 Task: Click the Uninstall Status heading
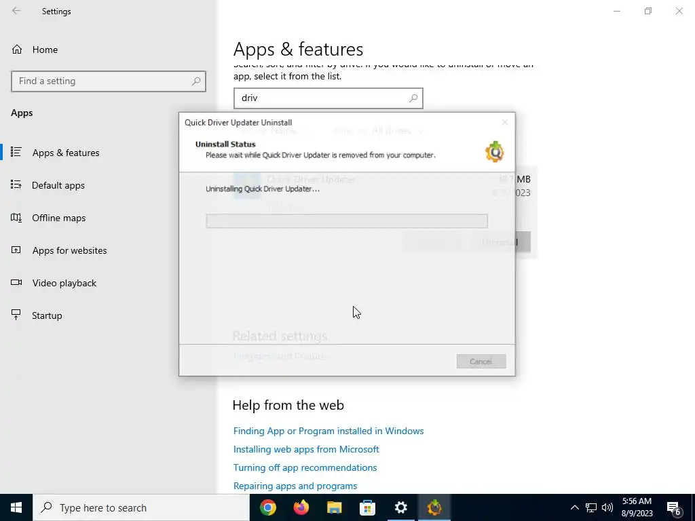click(x=225, y=144)
